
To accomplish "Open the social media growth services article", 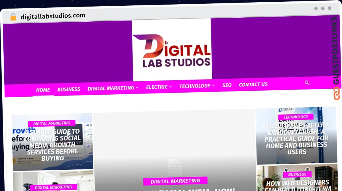I will click(x=53, y=145).
